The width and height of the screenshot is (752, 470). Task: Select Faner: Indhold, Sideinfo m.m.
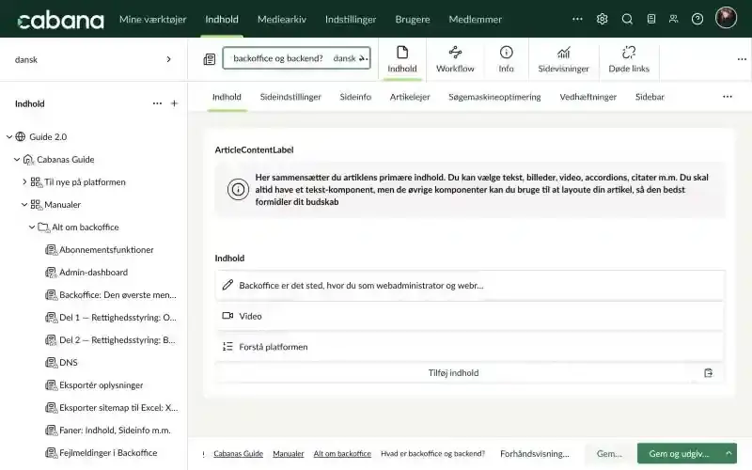pyautogui.click(x=115, y=431)
